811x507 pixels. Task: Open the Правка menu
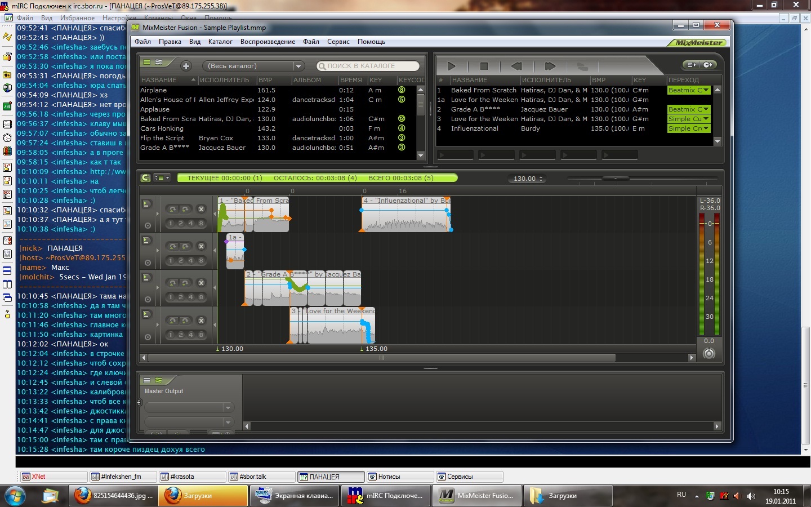point(170,42)
